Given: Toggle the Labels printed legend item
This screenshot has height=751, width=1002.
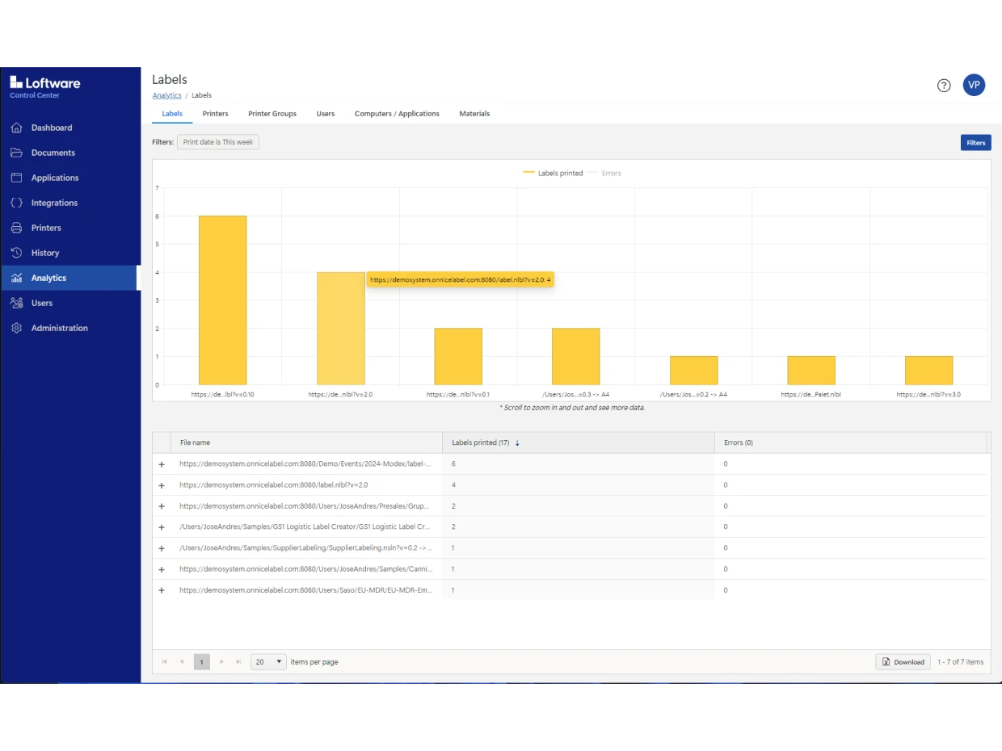Looking at the screenshot, I should 553,173.
